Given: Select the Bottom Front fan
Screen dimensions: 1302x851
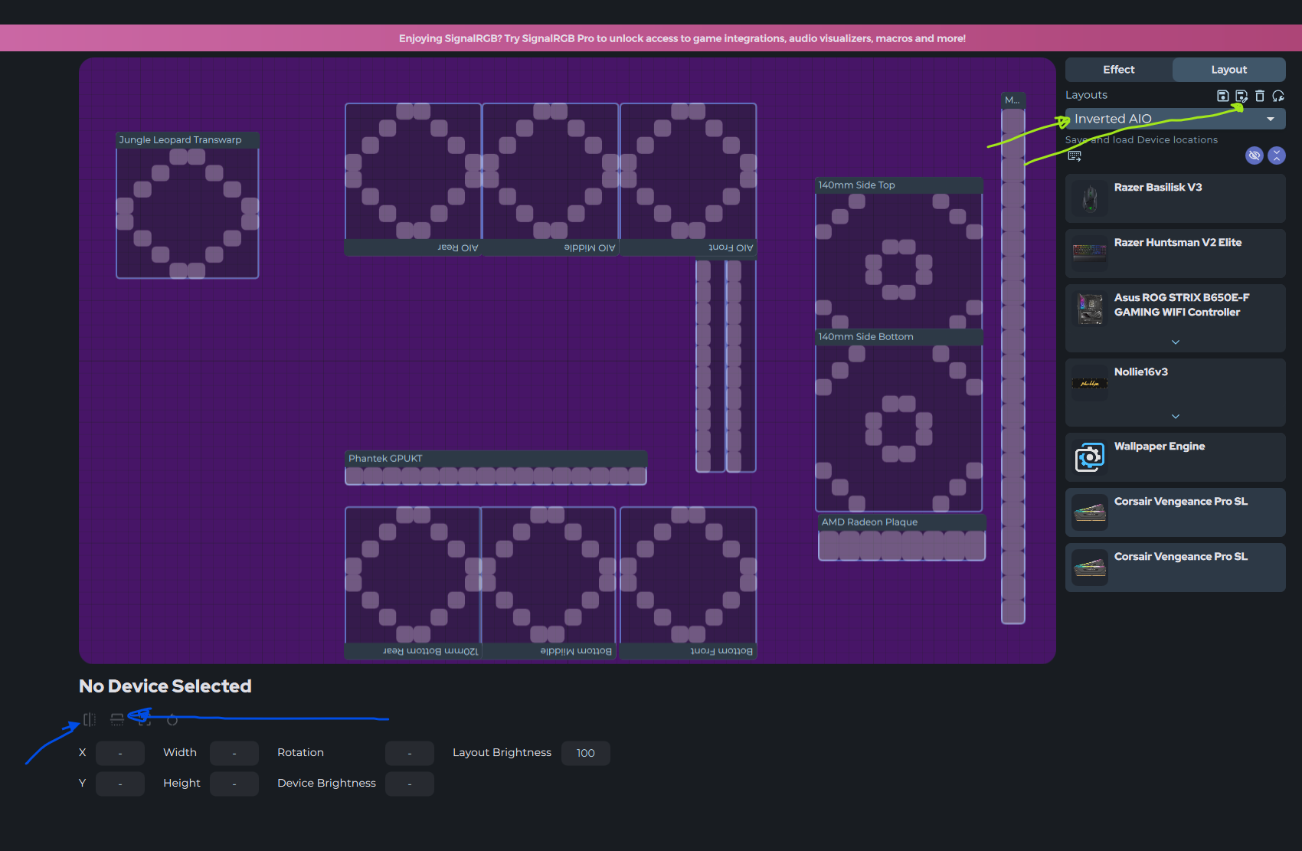Looking at the screenshot, I should tap(689, 583).
